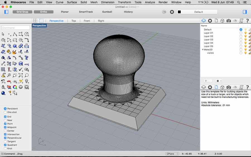Turn on the Gumball button

pos(107,12)
